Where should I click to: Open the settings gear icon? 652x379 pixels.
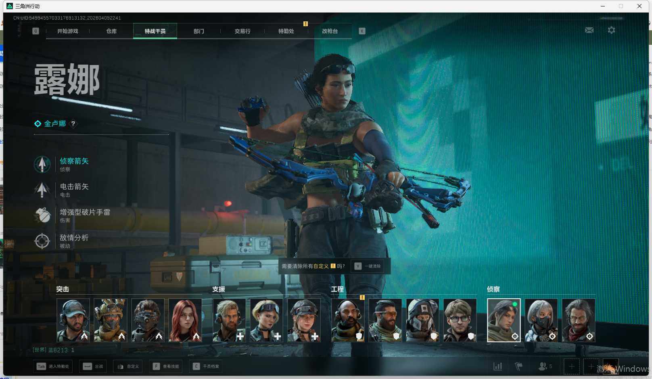[611, 30]
